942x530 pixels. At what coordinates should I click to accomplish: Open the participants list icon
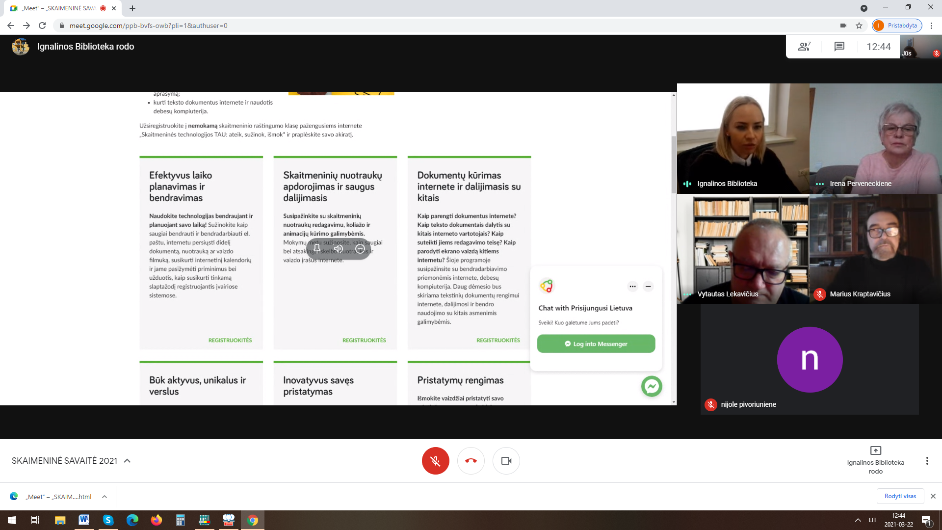click(x=804, y=47)
